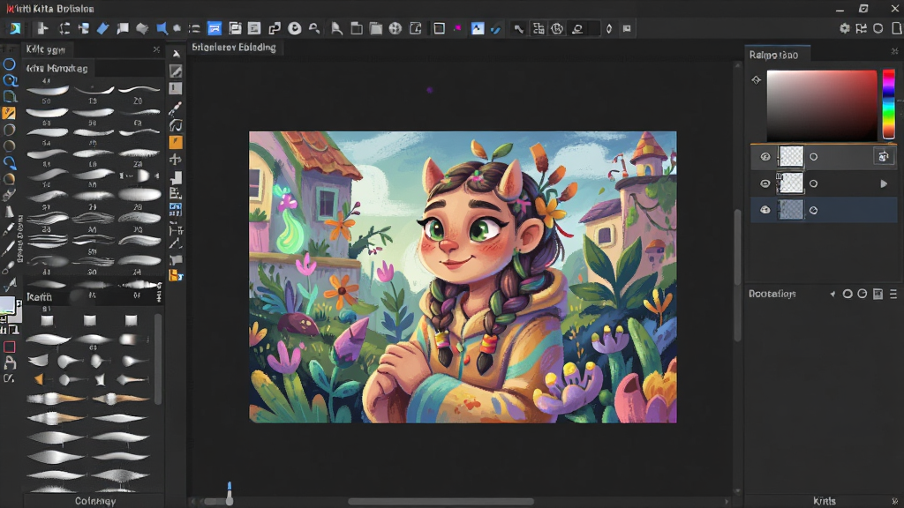Click the white circular play toolbar icon
The height and width of the screenshot is (508, 904).
point(295,28)
